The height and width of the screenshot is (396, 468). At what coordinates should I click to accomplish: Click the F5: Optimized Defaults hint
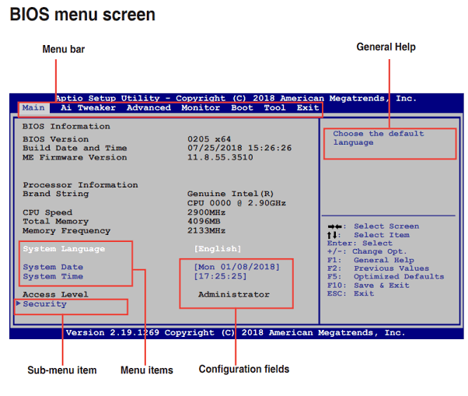[x=386, y=276]
